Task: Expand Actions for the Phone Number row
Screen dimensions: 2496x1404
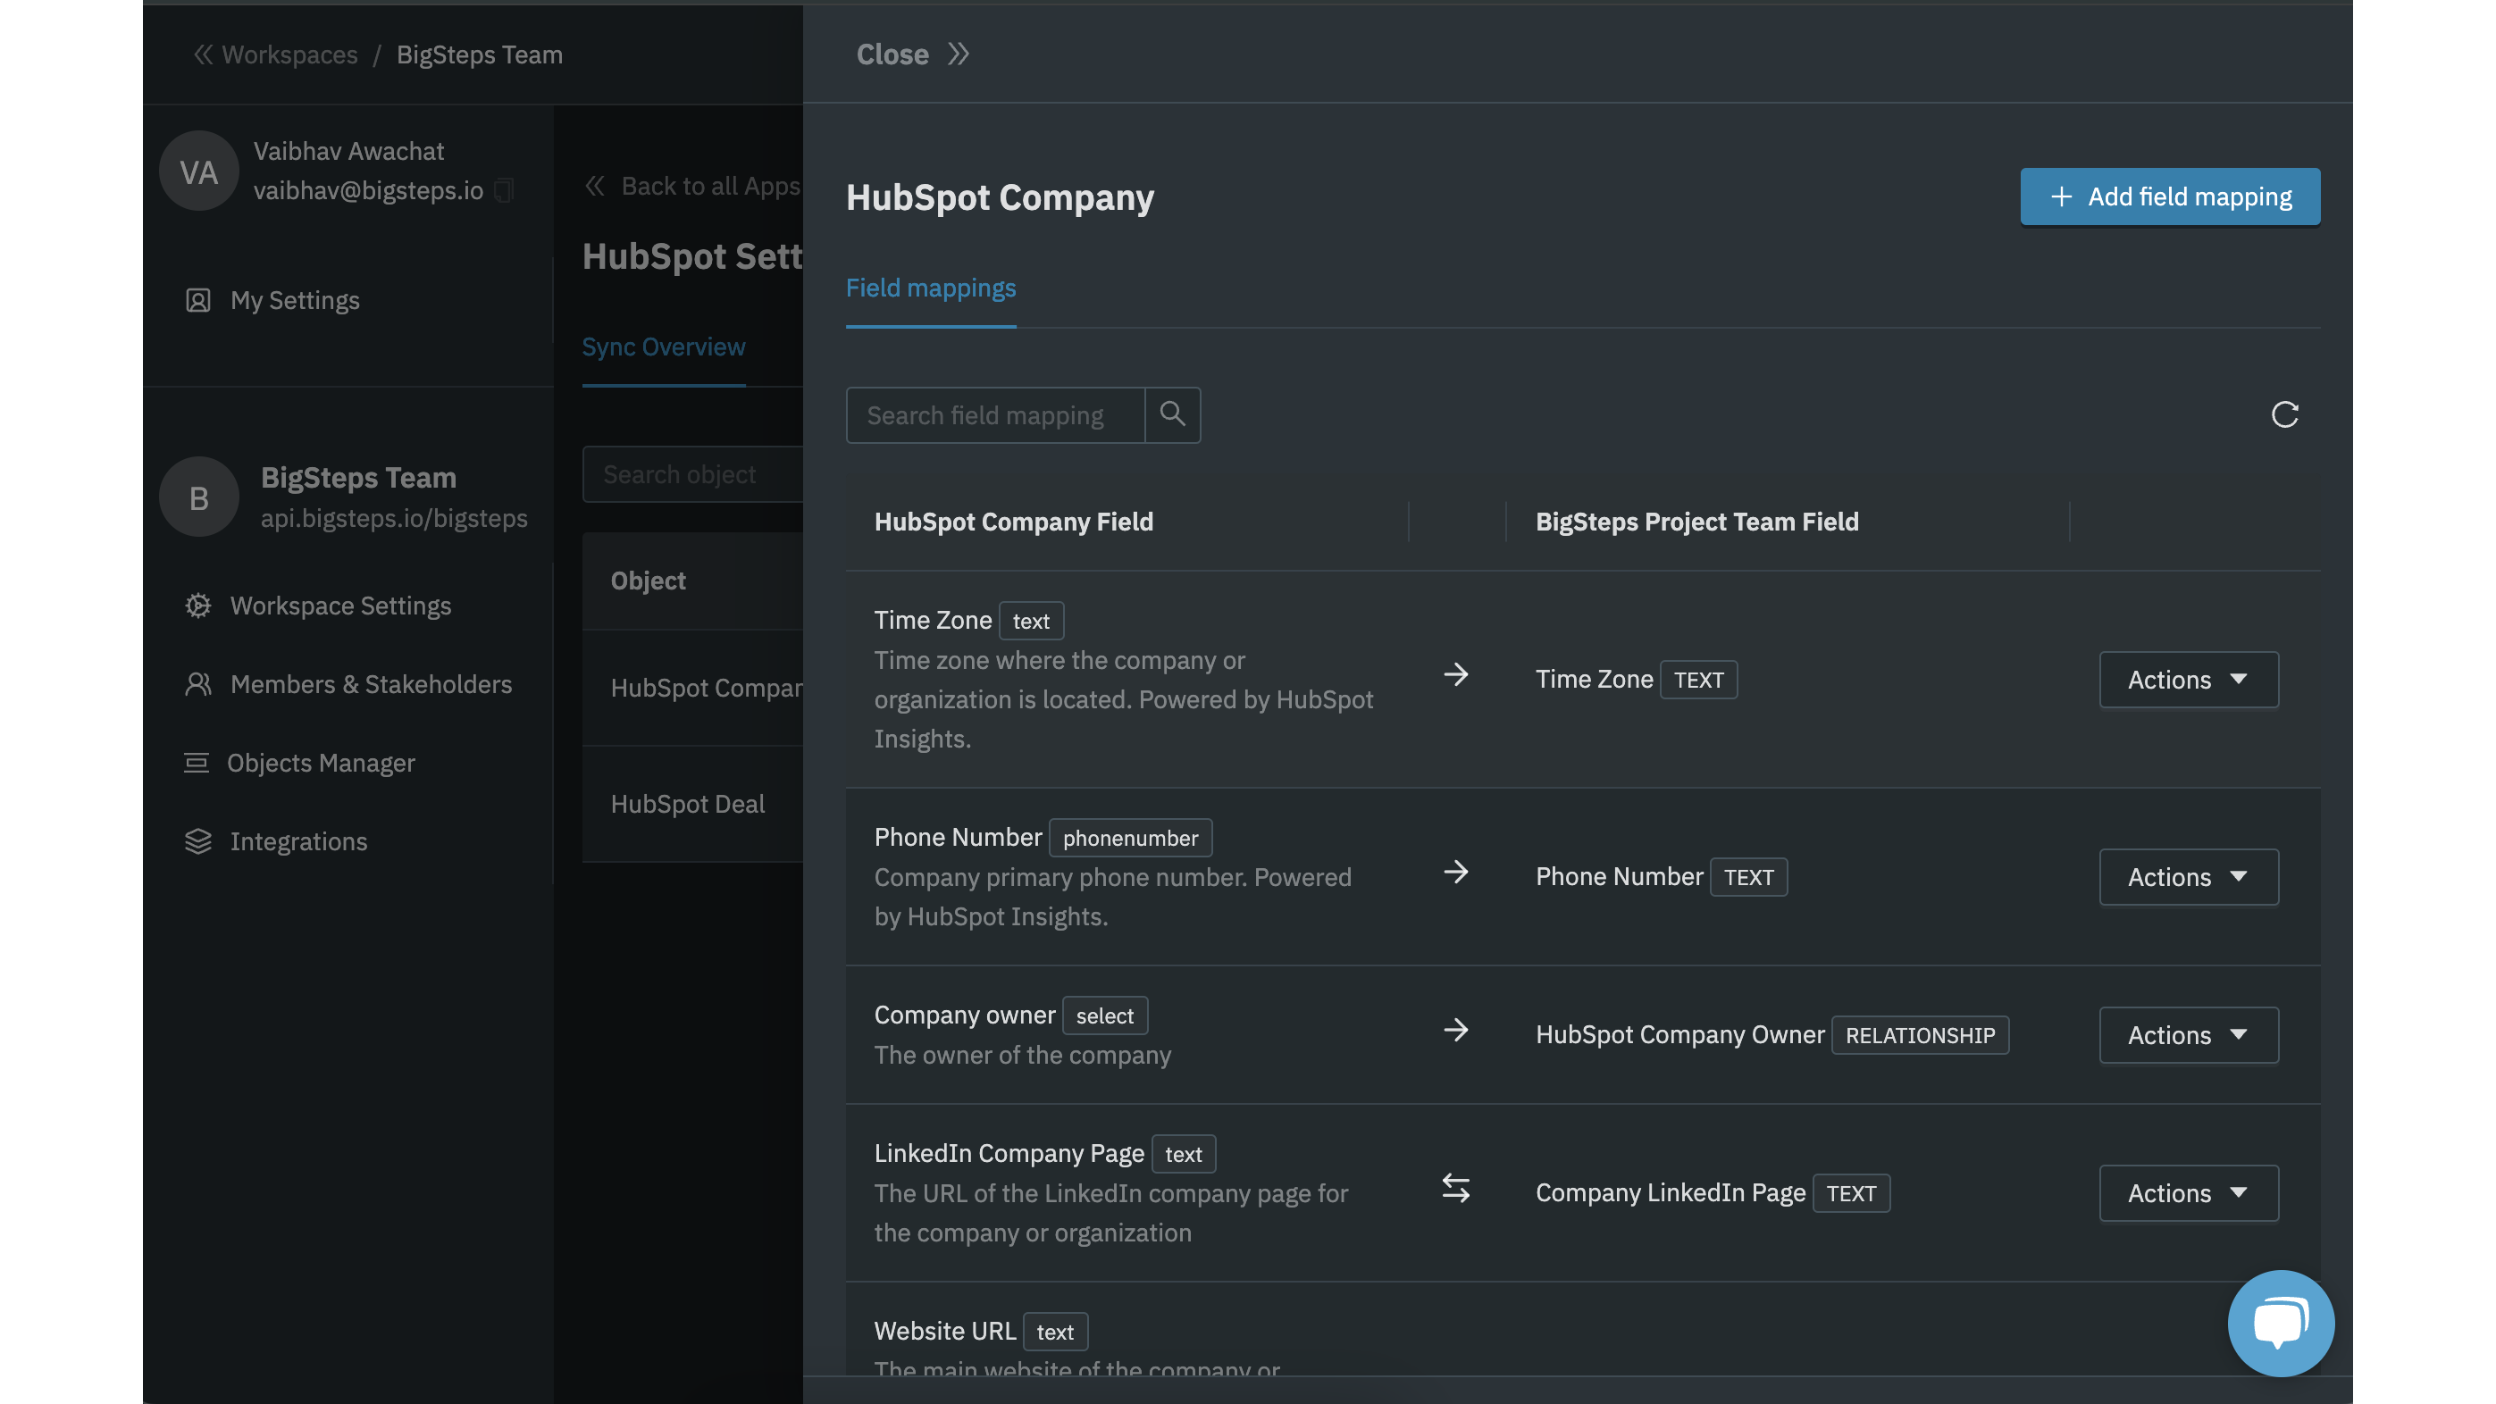Action: tap(2188, 877)
